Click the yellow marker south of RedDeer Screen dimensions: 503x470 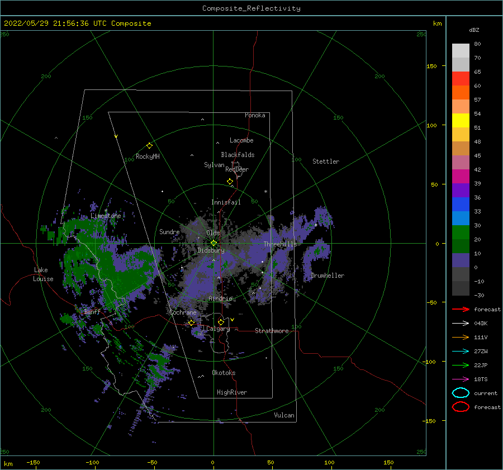[230, 182]
